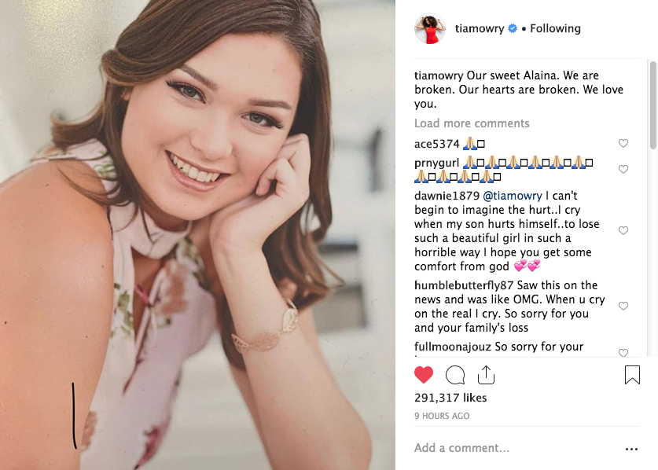Screen dimensions: 658x470
Task: Like the comment by fullmoonajouz
Action: tap(623, 352)
